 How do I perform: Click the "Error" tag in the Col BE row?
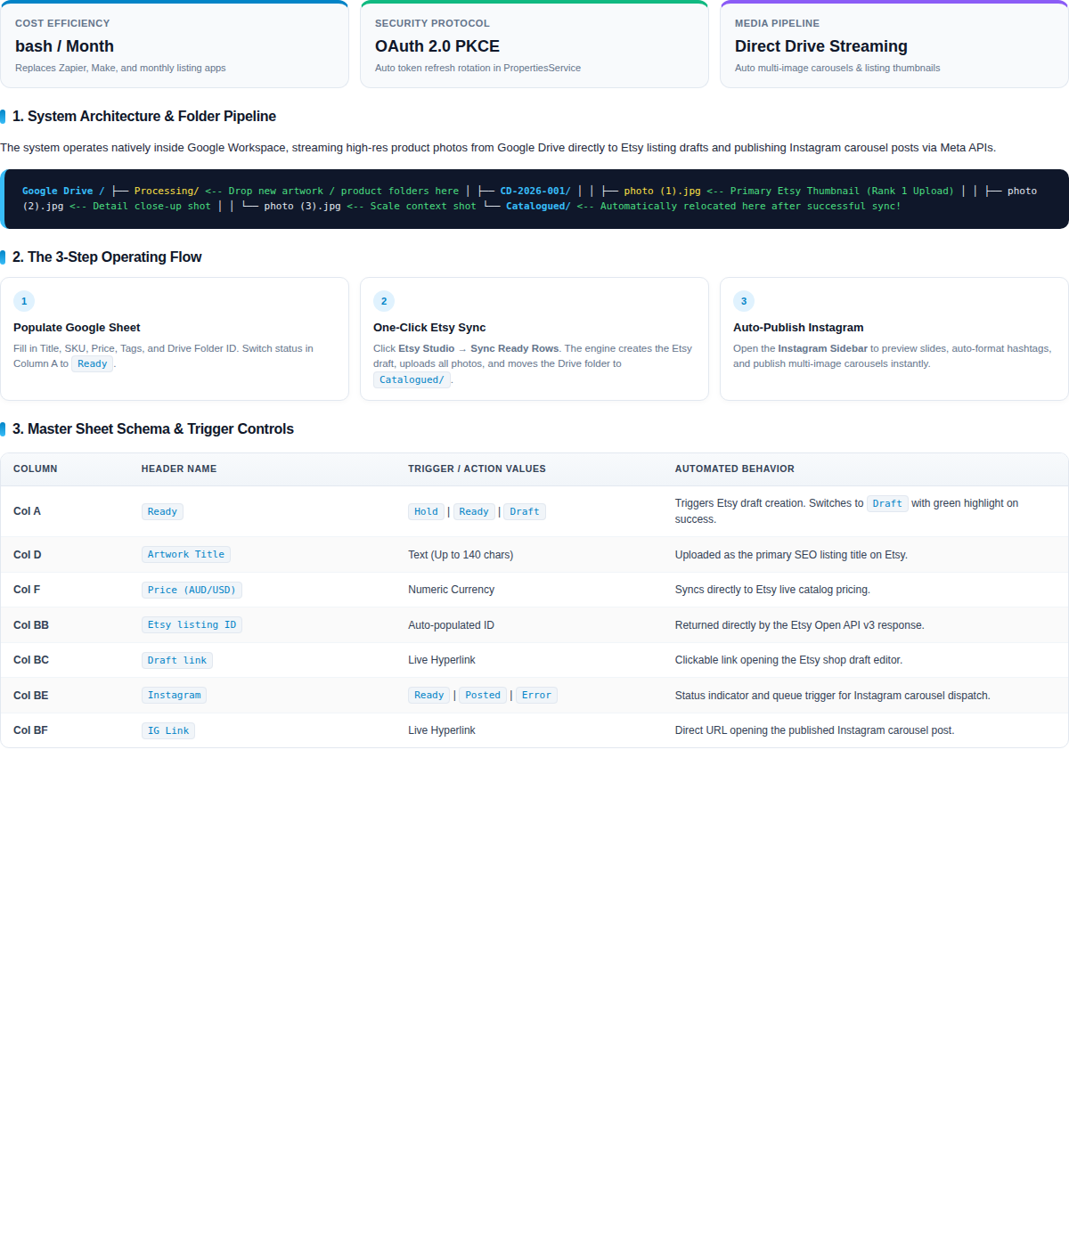(536, 695)
